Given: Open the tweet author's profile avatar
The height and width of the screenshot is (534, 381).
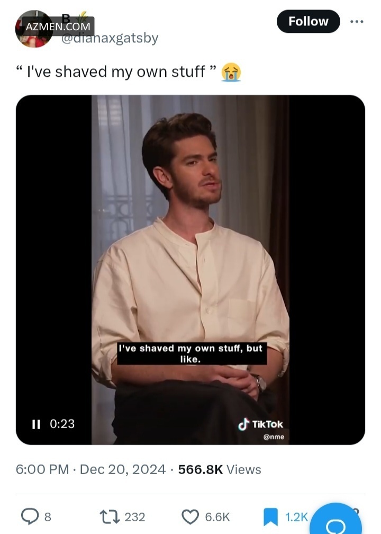Looking at the screenshot, I should (33, 29).
